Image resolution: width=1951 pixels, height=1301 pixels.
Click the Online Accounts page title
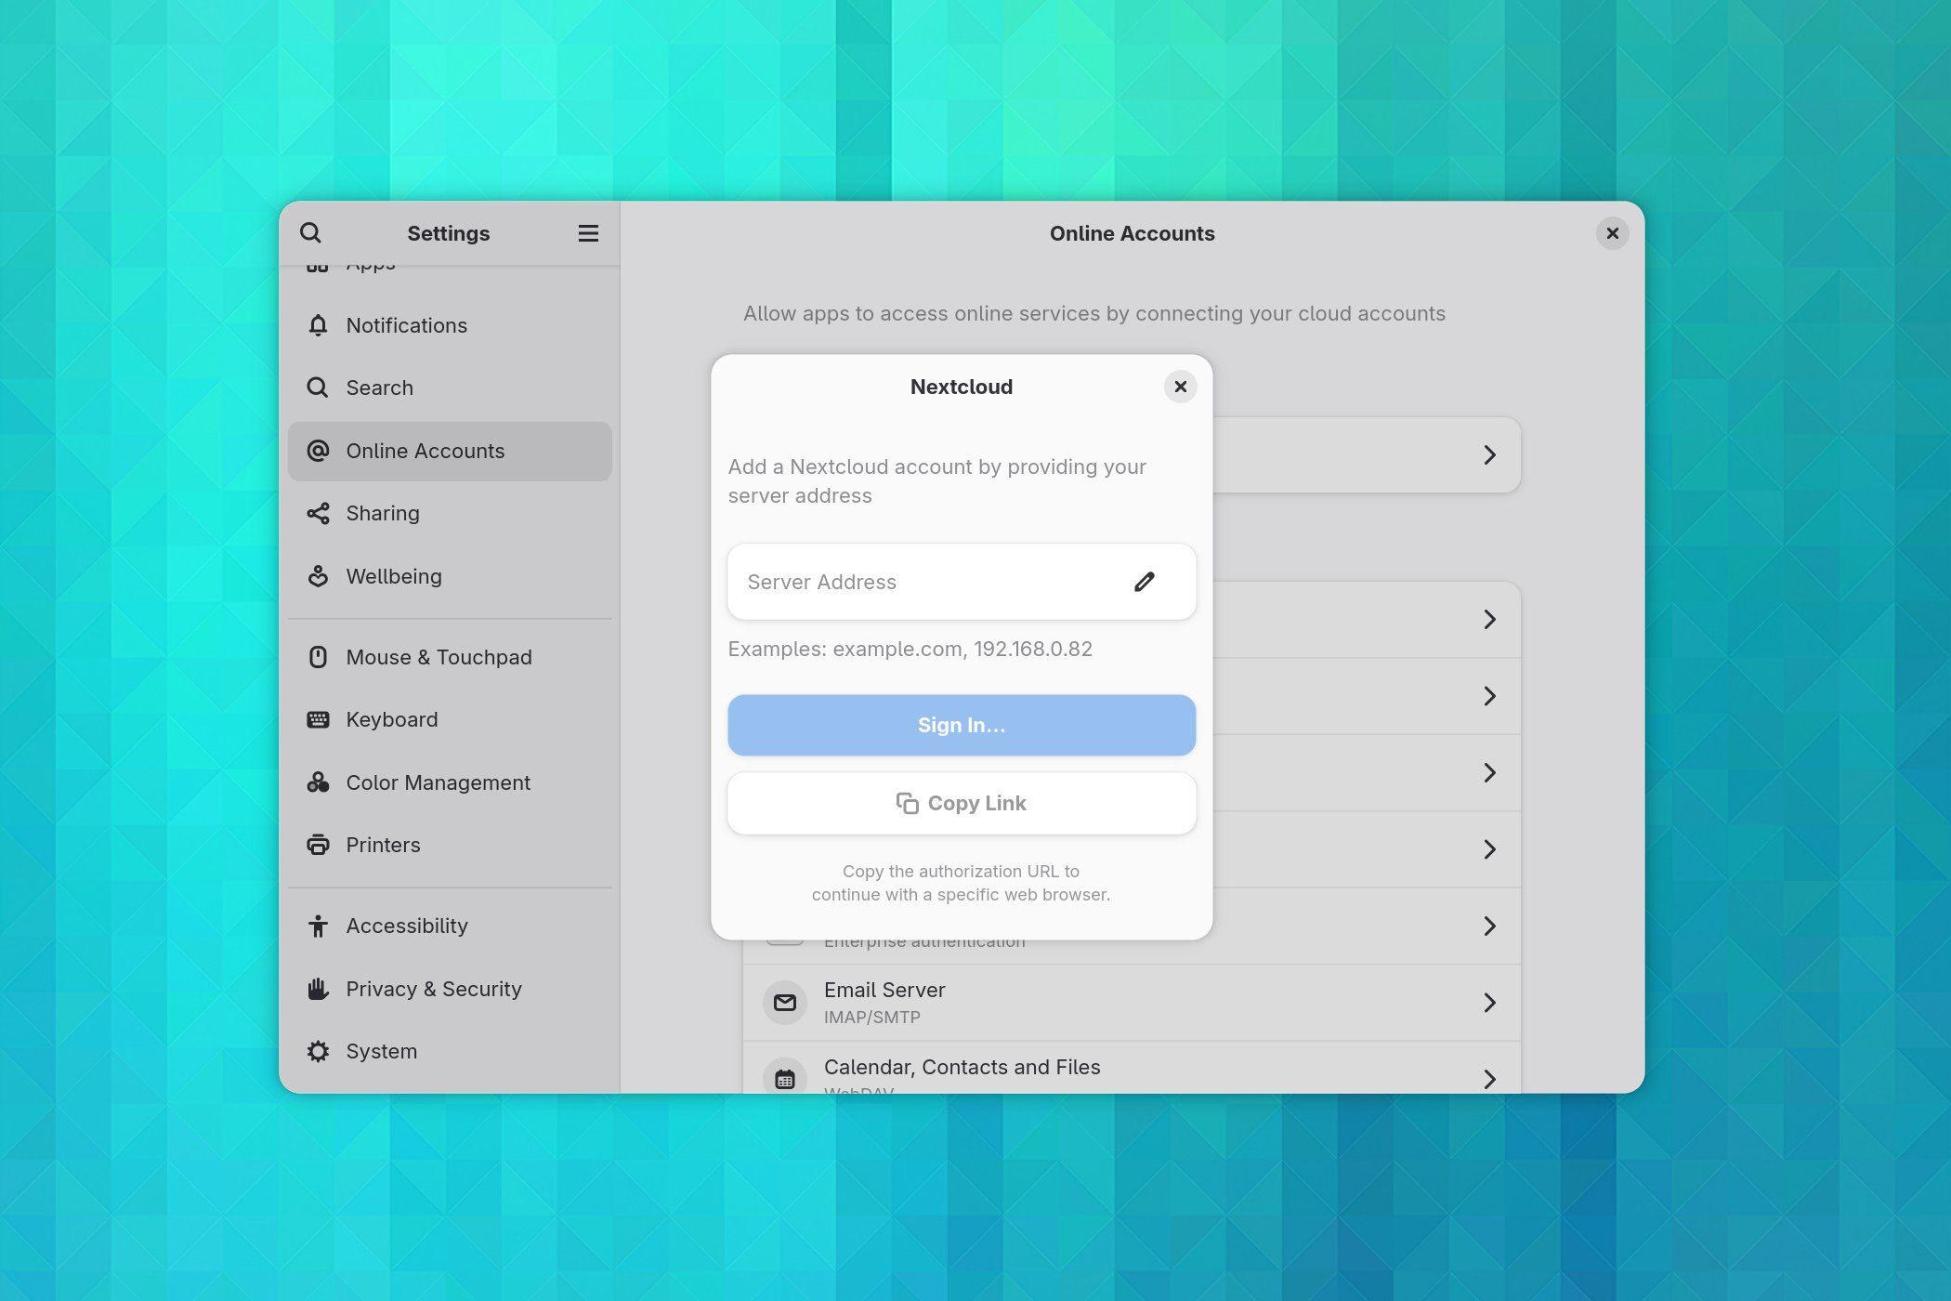click(x=1132, y=233)
